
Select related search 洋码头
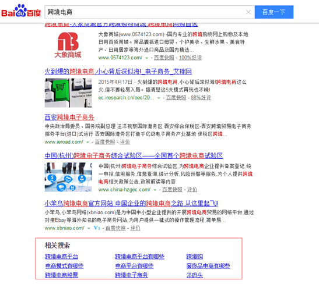[x=195, y=275]
